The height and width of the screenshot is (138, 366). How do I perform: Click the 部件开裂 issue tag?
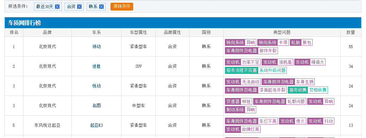point(251,51)
